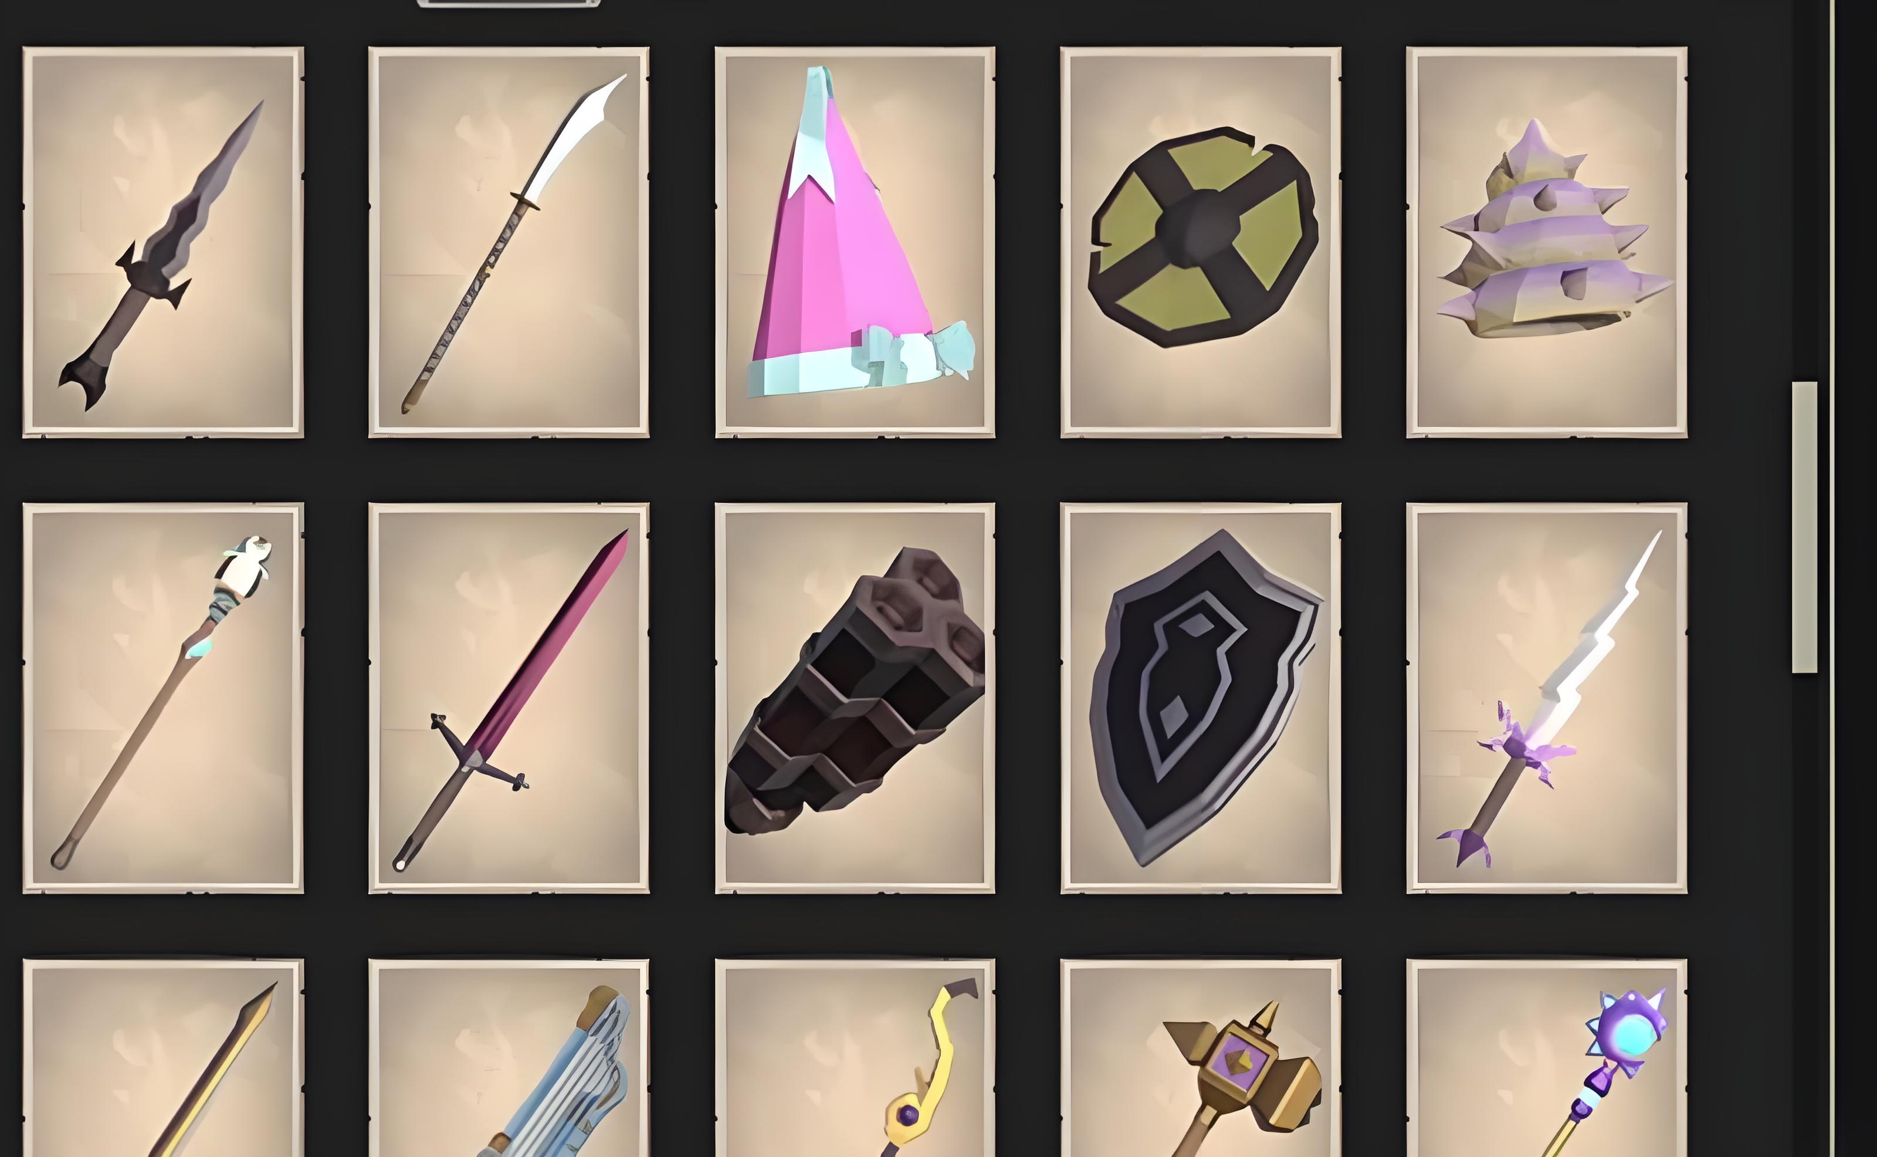Select the black kite shield with emblem
The height and width of the screenshot is (1157, 1877).
click(1201, 698)
